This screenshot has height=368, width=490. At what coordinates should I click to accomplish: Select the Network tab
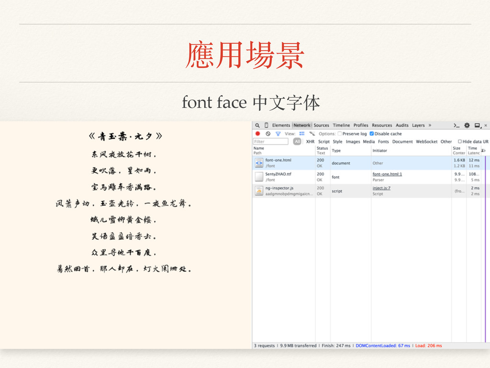tap(302, 125)
